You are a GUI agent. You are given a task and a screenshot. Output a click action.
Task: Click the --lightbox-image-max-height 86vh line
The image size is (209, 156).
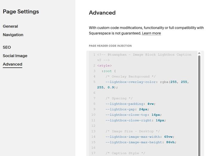[141, 142]
